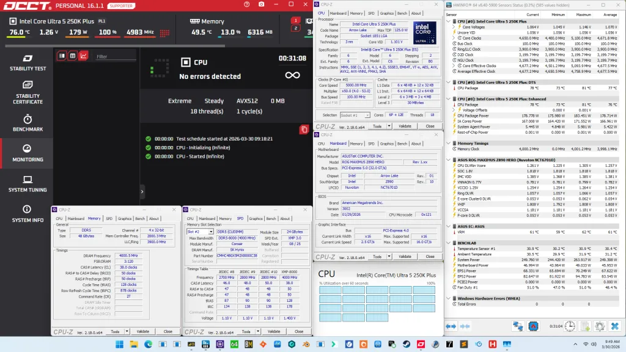626x352 pixels.
Task: Select GPU page 2 in OCCT header
Action: [x=295, y=28]
